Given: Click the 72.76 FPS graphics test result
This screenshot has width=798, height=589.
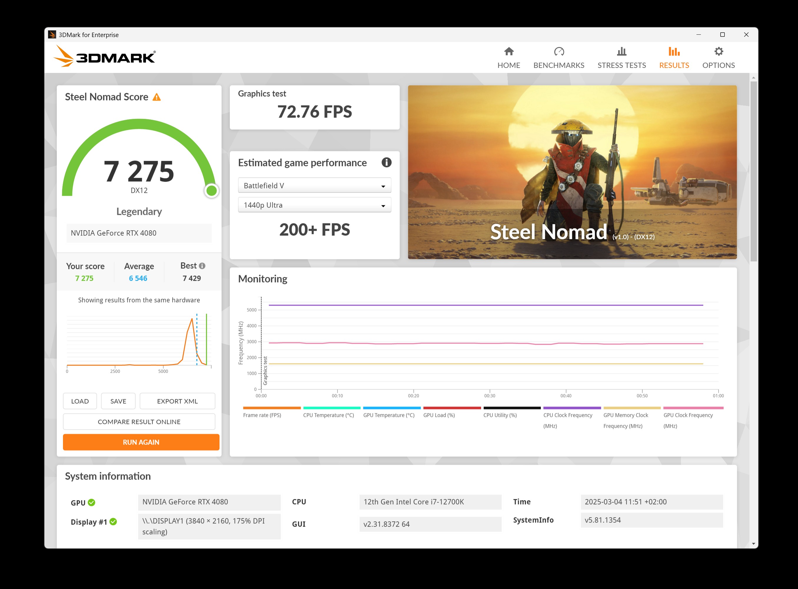Looking at the screenshot, I should coord(314,112).
